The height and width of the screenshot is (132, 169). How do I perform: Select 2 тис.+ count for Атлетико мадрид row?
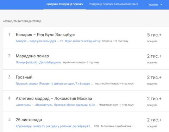tap(154, 99)
